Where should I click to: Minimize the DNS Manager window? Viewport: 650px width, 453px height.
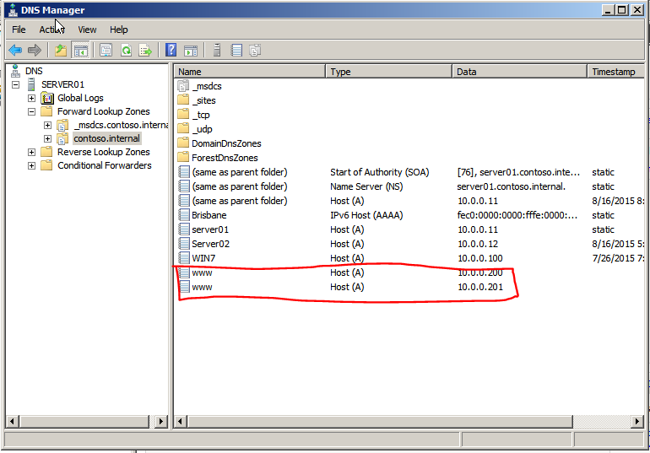tap(608, 10)
